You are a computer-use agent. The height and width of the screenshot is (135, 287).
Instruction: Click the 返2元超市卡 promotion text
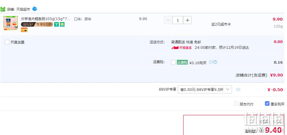pos(221,24)
